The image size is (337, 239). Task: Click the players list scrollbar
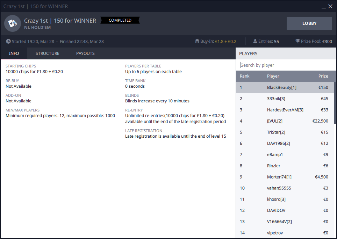click(x=335, y=102)
